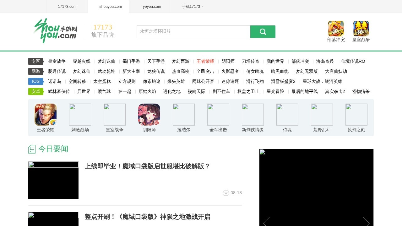Viewport: 402px width, 226px height.
Task: Show next slide with right carousel arrow
Action: 367,222
